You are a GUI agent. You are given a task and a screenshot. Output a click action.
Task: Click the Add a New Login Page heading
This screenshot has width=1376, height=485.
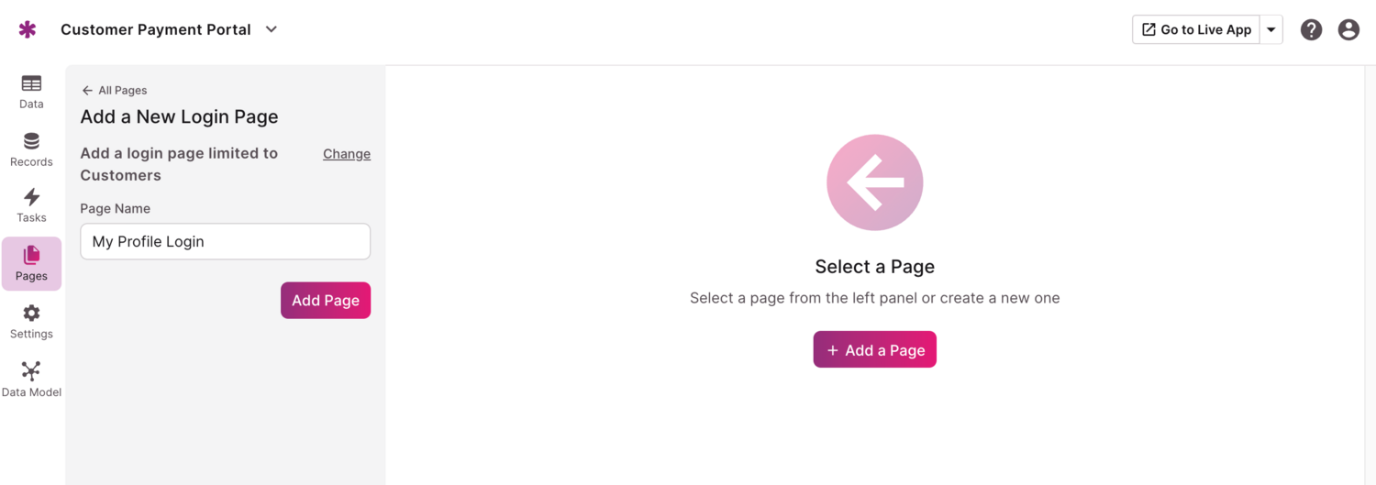(x=179, y=116)
